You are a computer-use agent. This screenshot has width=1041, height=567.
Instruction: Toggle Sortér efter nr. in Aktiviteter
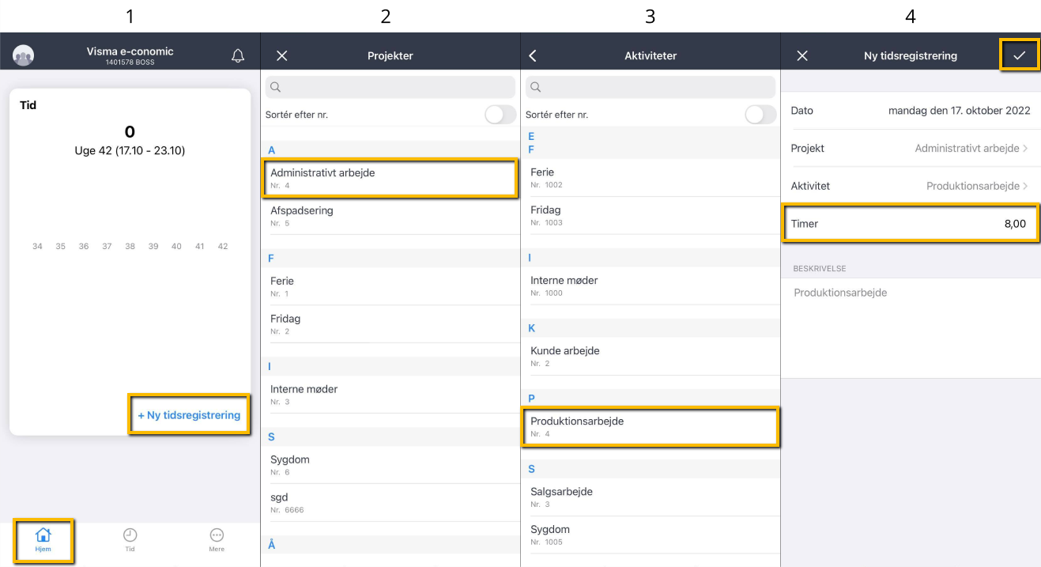760,115
